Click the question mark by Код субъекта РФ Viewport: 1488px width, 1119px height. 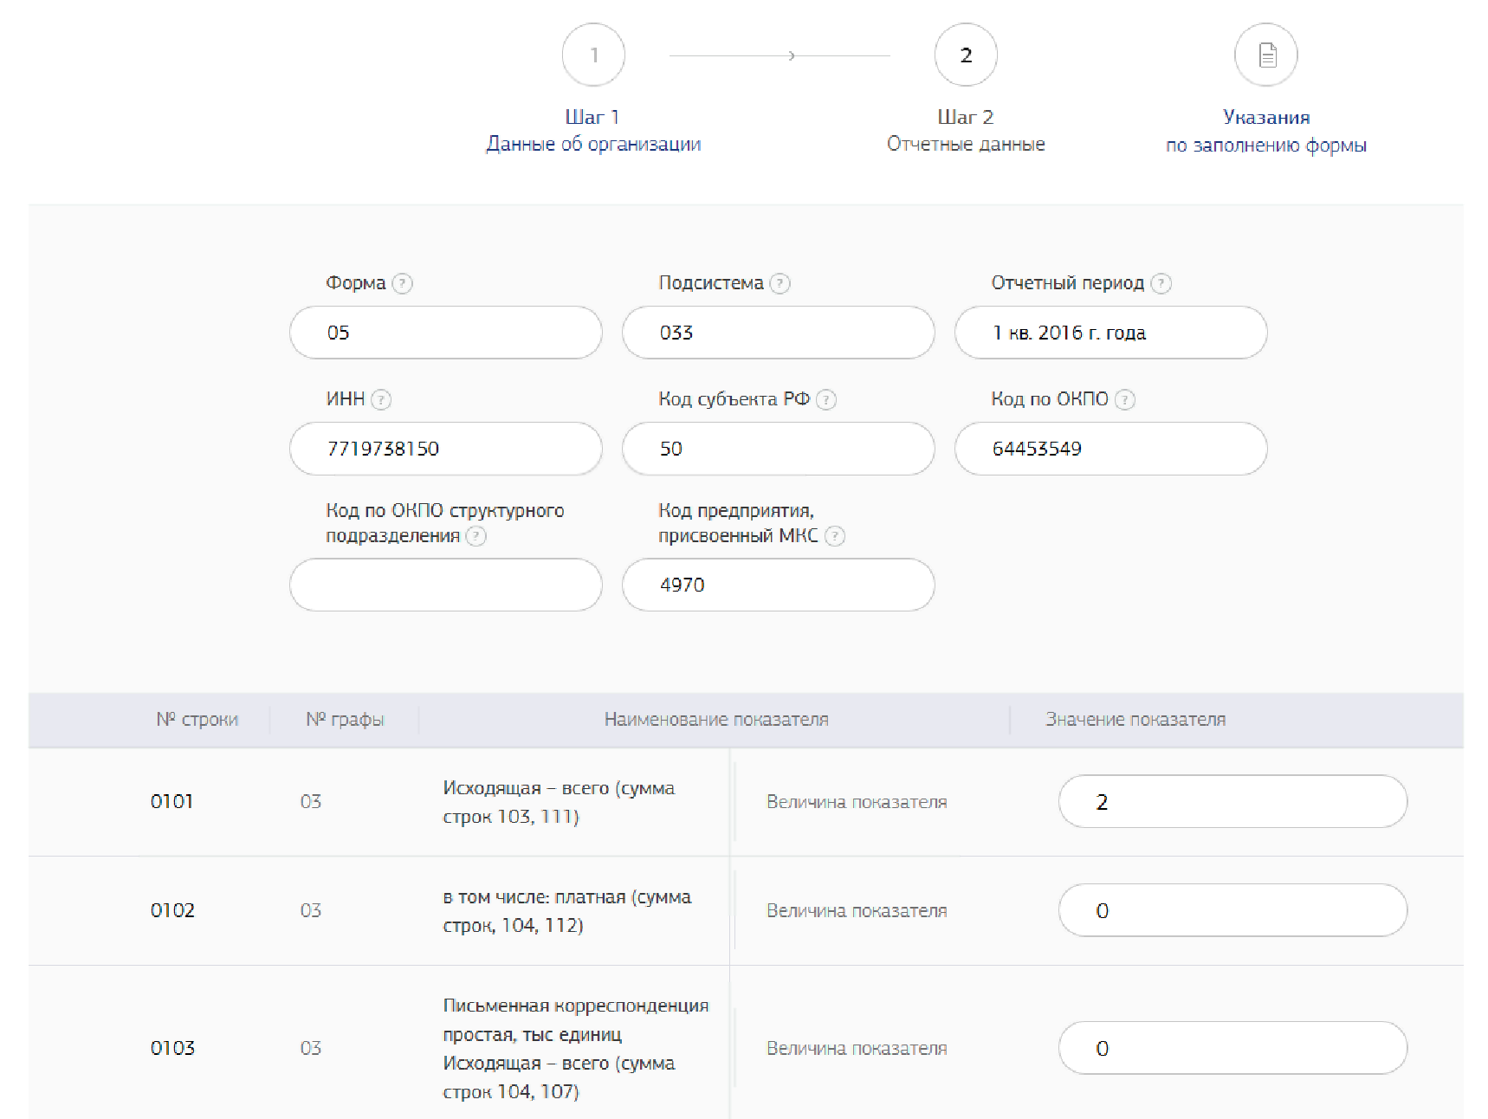click(826, 399)
